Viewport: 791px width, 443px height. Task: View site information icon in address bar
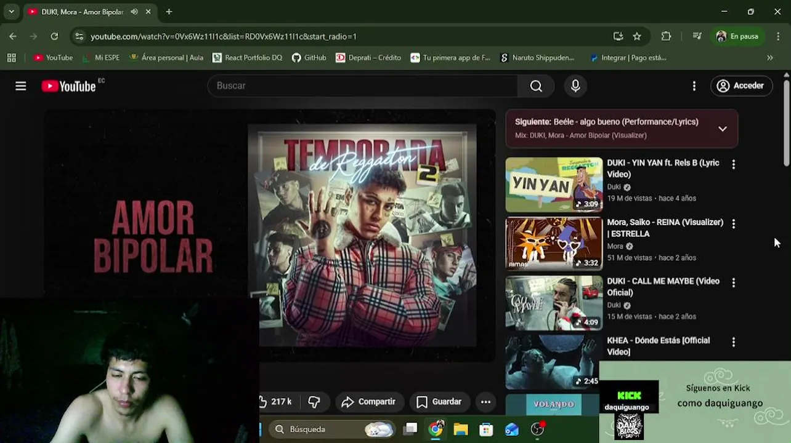click(x=79, y=36)
